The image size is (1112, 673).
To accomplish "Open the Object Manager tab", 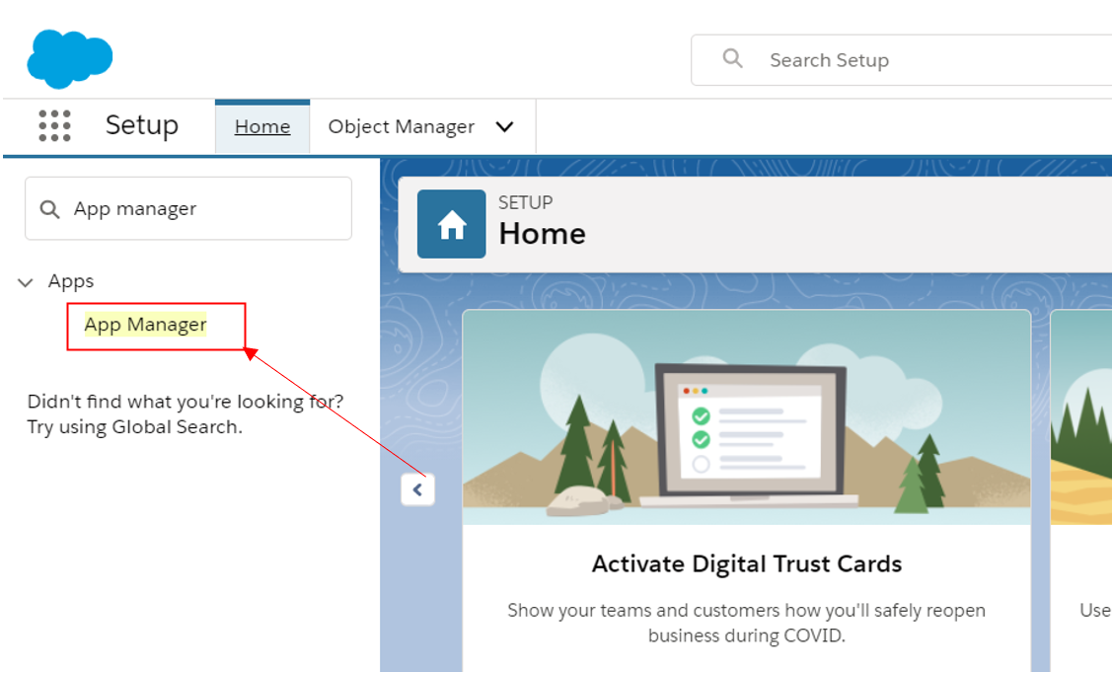I will coord(401,127).
